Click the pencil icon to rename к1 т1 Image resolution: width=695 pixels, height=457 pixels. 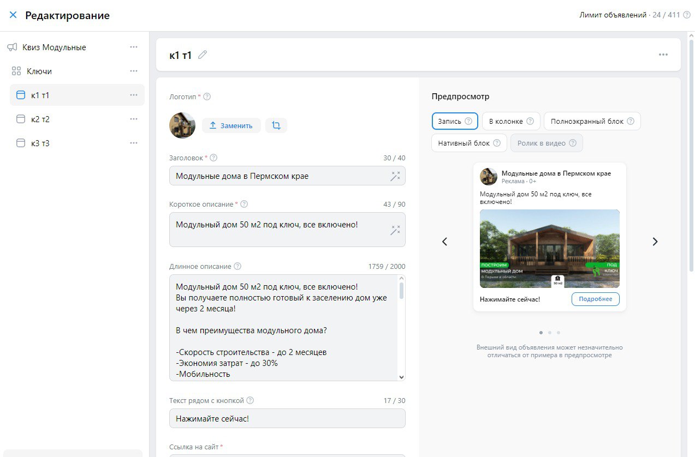pos(203,55)
